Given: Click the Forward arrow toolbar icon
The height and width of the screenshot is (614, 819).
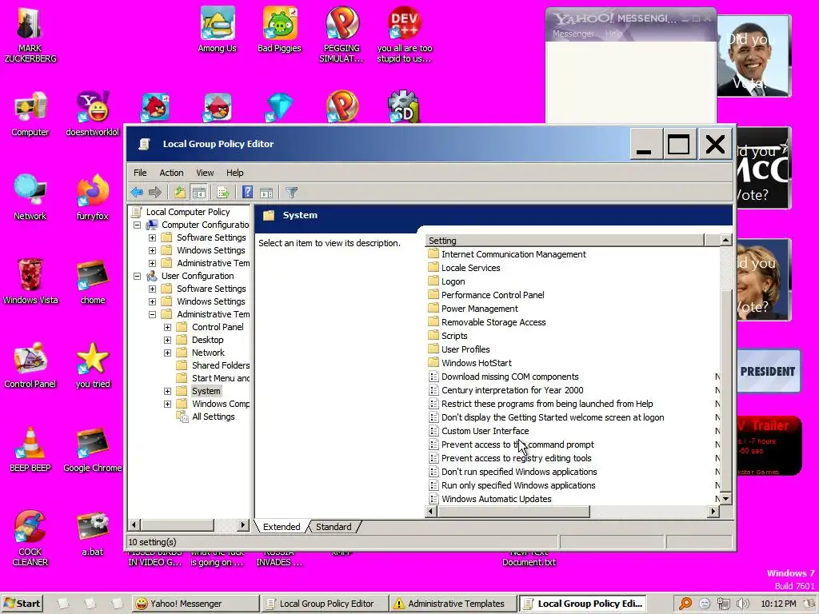Looking at the screenshot, I should tap(155, 193).
